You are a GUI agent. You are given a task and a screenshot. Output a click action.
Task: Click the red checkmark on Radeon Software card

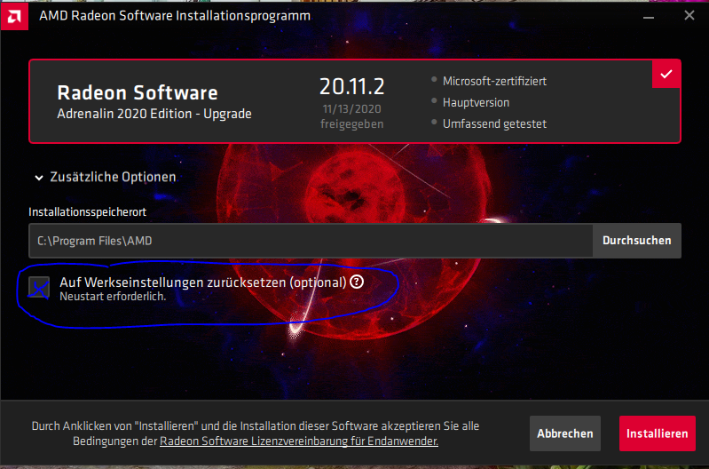click(x=666, y=74)
